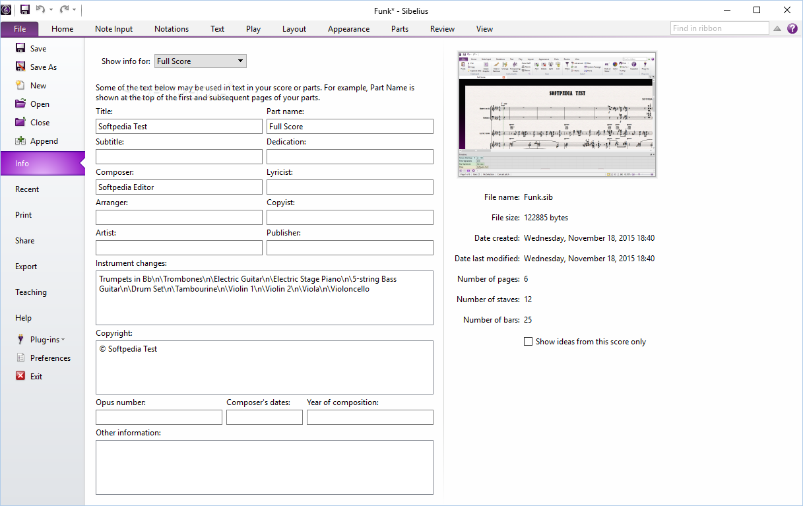Click the Year of composition field
The width and height of the screenshot is (803, 506).
(x=370, y=417)
